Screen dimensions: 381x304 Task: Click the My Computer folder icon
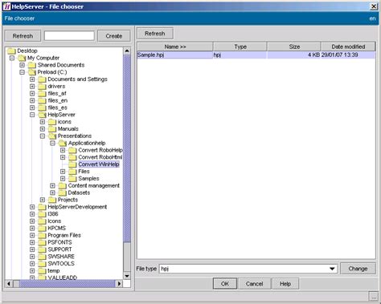22,58
